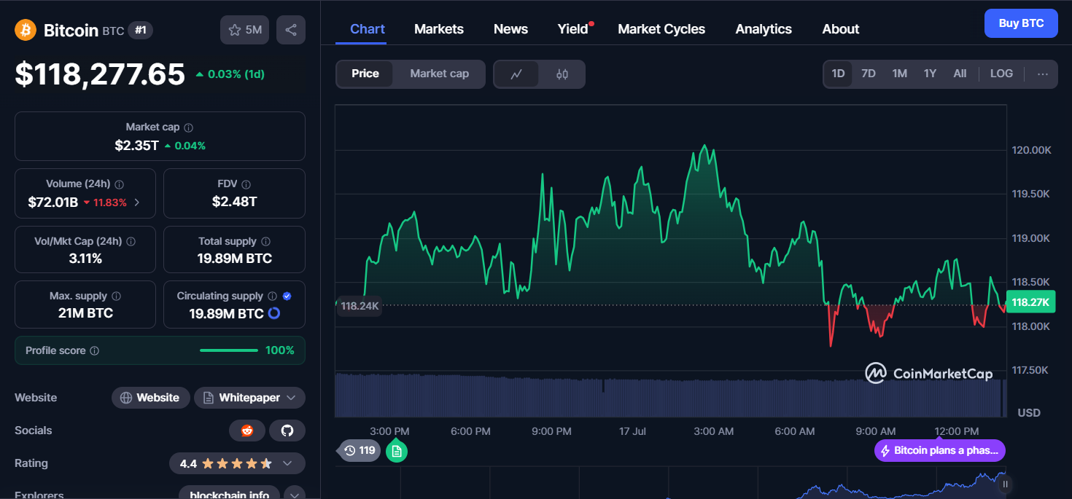
Task: Set chart range to 1M
Action: coord(900,74)
